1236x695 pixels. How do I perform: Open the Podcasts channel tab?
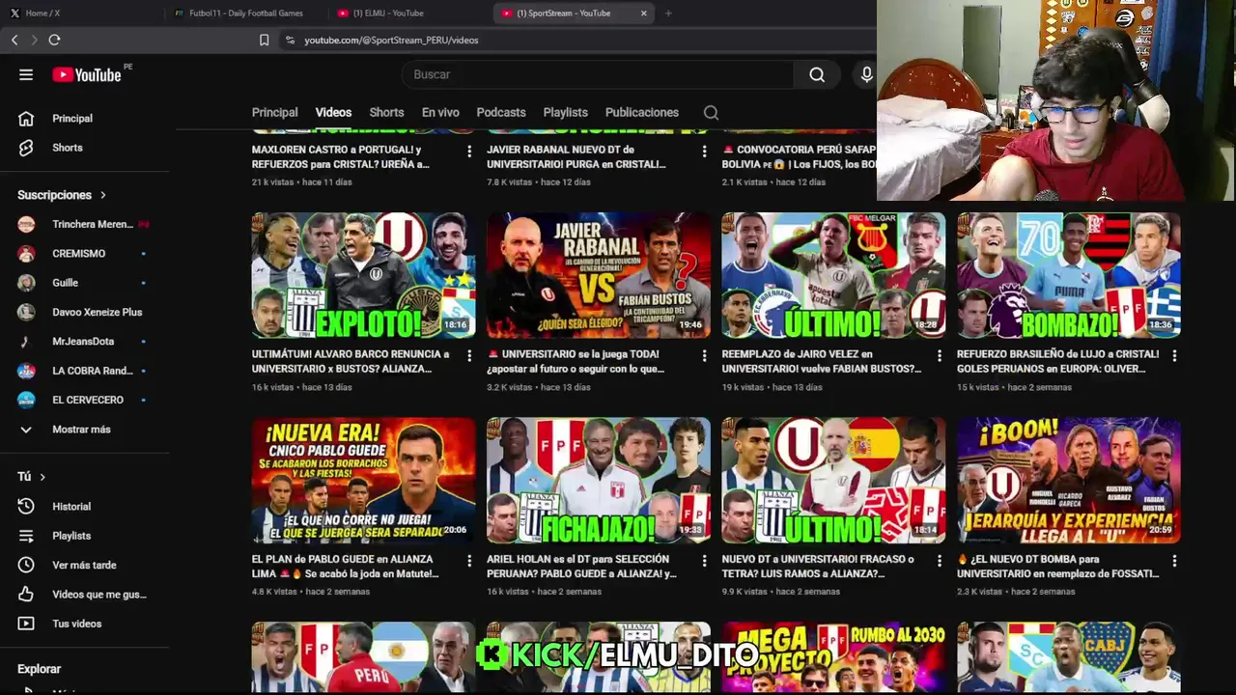[x=501, y=113]
